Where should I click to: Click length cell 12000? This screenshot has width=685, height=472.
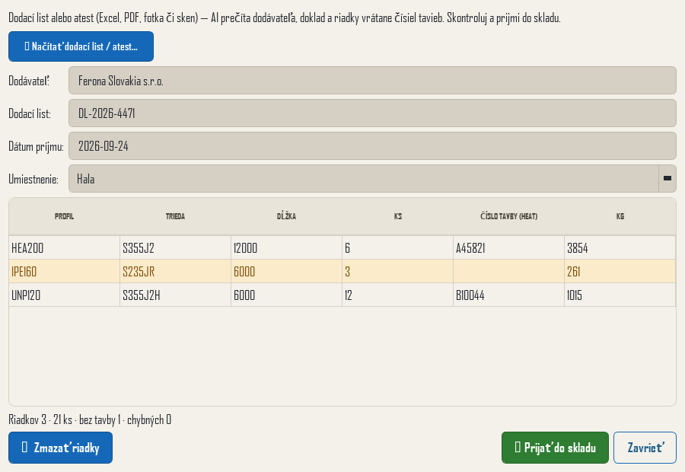pyautogui.click(x=287, y=248)
